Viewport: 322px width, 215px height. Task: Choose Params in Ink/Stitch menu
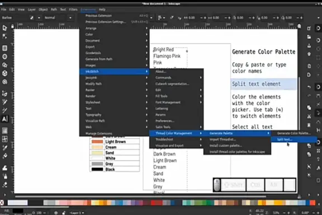pyautogui.click(x=177, y=115)
